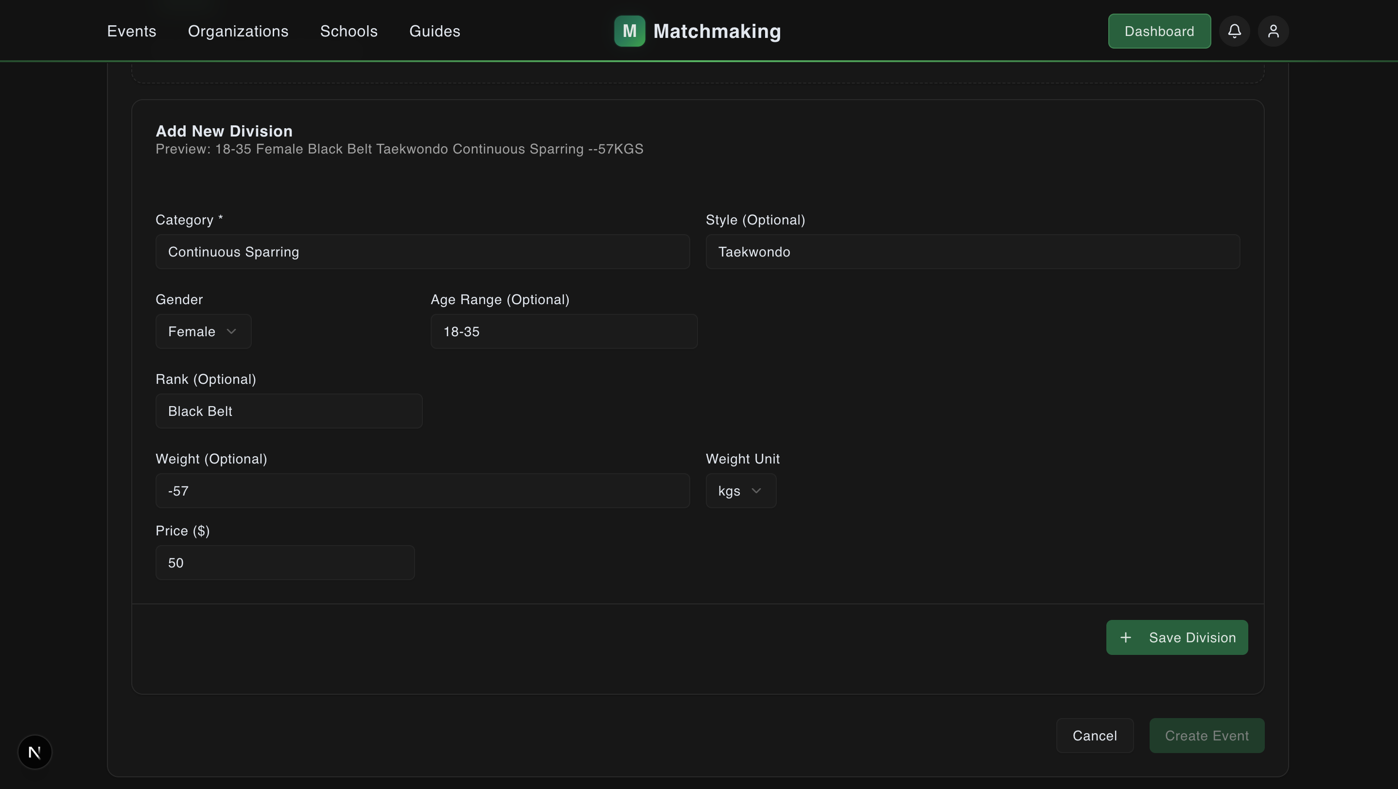Open the notifications bell icon
Screen dimensions: 1398x789
[1234, 31]
